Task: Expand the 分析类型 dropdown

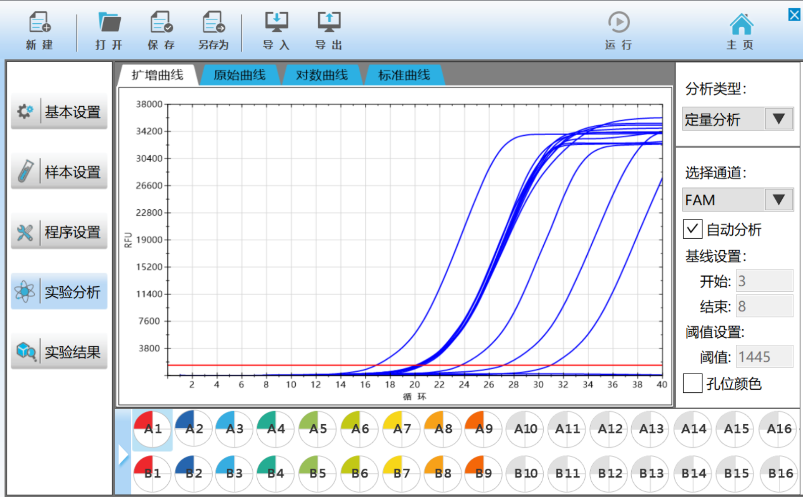Action: 778,119
